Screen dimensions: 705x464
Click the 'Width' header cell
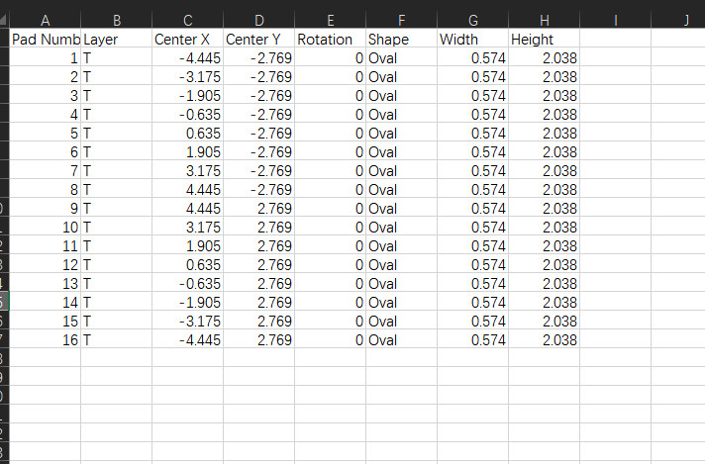click(472, 40)
